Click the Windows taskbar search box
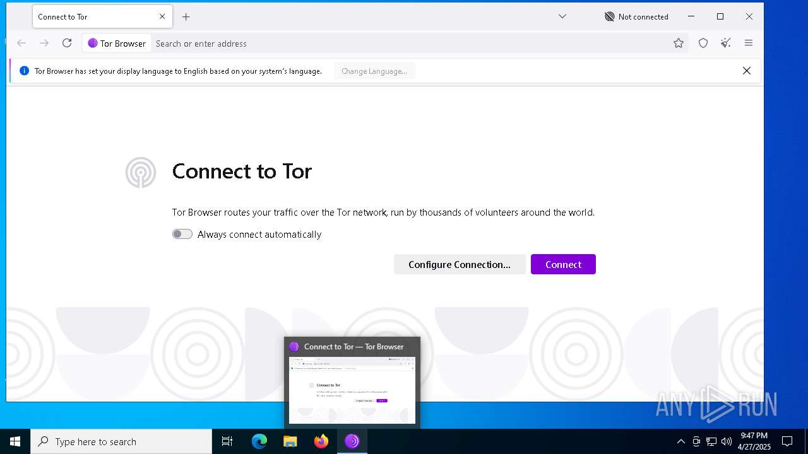 click(x=121, y=441)
